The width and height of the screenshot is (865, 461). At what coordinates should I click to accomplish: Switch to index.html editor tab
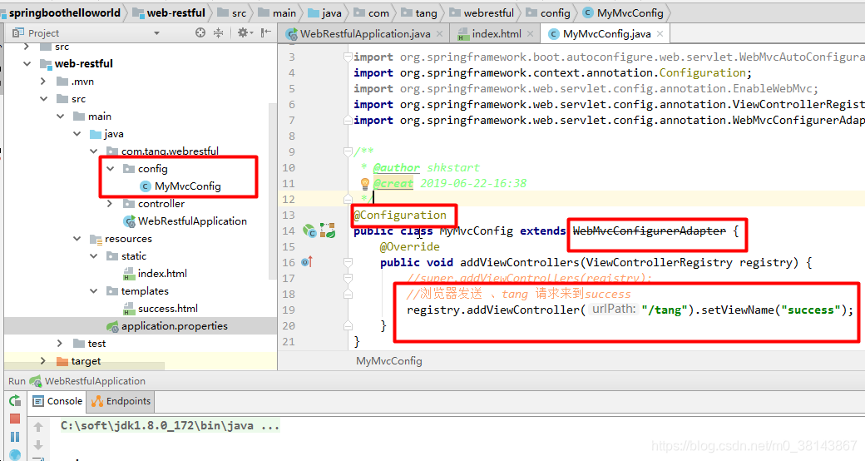point(496,33)
